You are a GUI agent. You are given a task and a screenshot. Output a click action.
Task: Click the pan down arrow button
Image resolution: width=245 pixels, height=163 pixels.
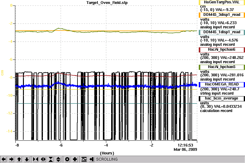point(27,159)
